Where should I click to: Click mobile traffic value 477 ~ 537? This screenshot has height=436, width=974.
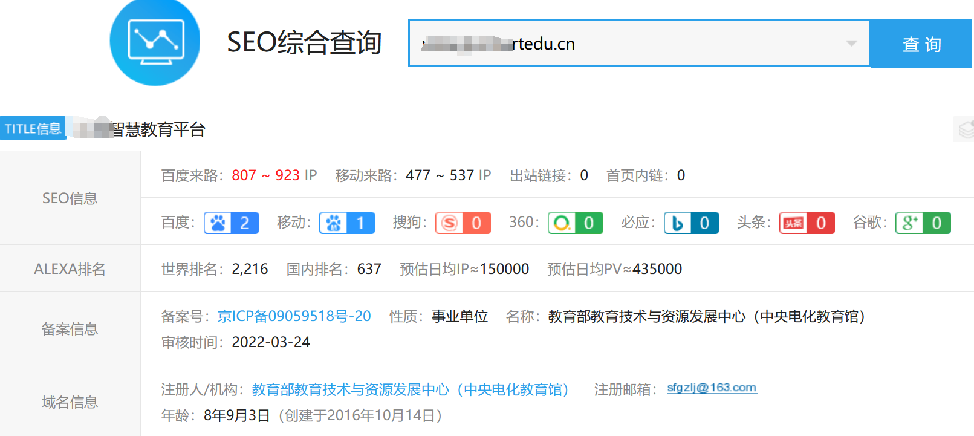(440, 175)
